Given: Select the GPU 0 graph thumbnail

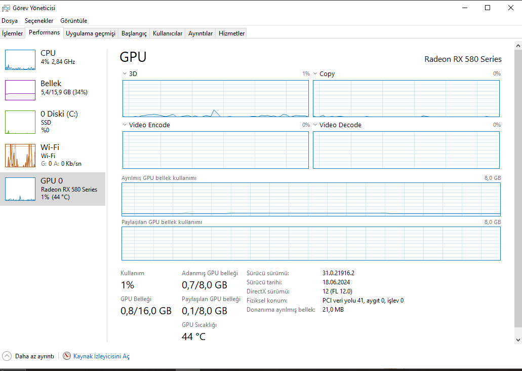Looking at the screenshot, I should (x=20, y=189).
